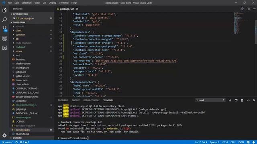Change indentation via Spaces: 2
The height and width of the screenshot is (144, 257).
pos(214,142)
